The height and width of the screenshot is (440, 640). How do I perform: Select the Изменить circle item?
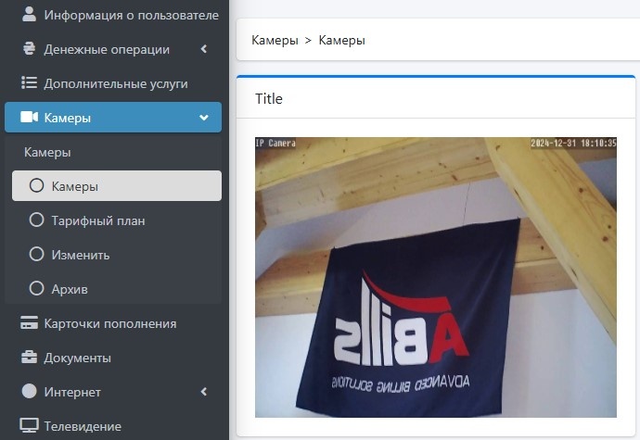point(36,254)
